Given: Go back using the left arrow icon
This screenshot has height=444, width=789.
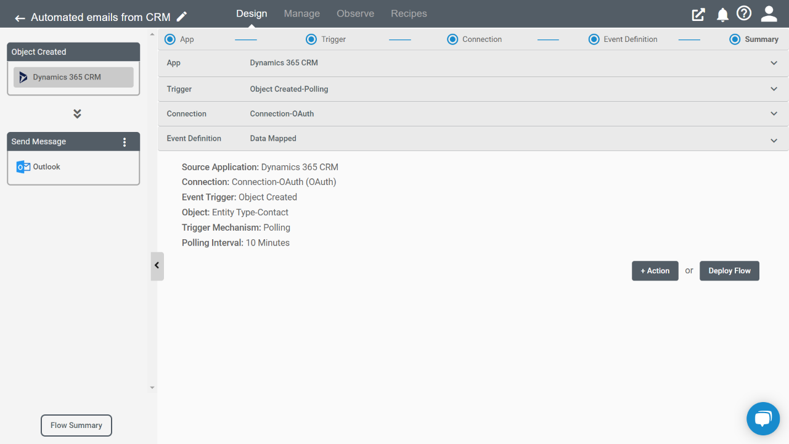Looking at the screenshot, I should coord(20,18).
